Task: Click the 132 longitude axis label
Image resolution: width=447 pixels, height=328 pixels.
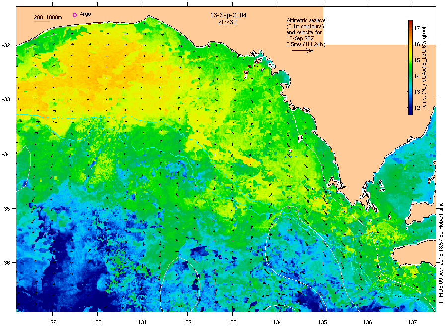Action: (187, 322)
